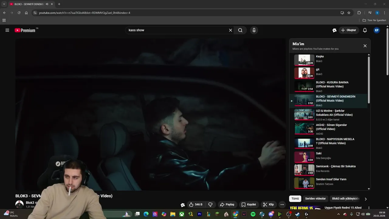View site information icon in address bar
This screenshot has height=219, width=389.
tap(35, 13)
